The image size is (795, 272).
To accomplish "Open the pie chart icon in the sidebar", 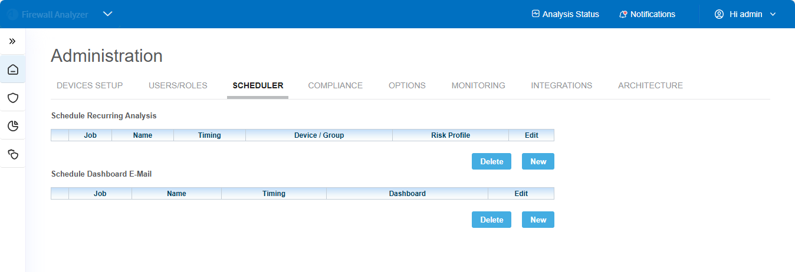I will click(x=13, y=125).
